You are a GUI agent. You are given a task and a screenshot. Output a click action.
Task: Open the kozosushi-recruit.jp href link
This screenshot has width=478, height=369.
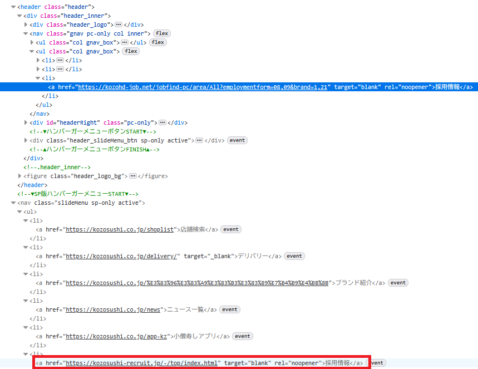tap(141, 363)
